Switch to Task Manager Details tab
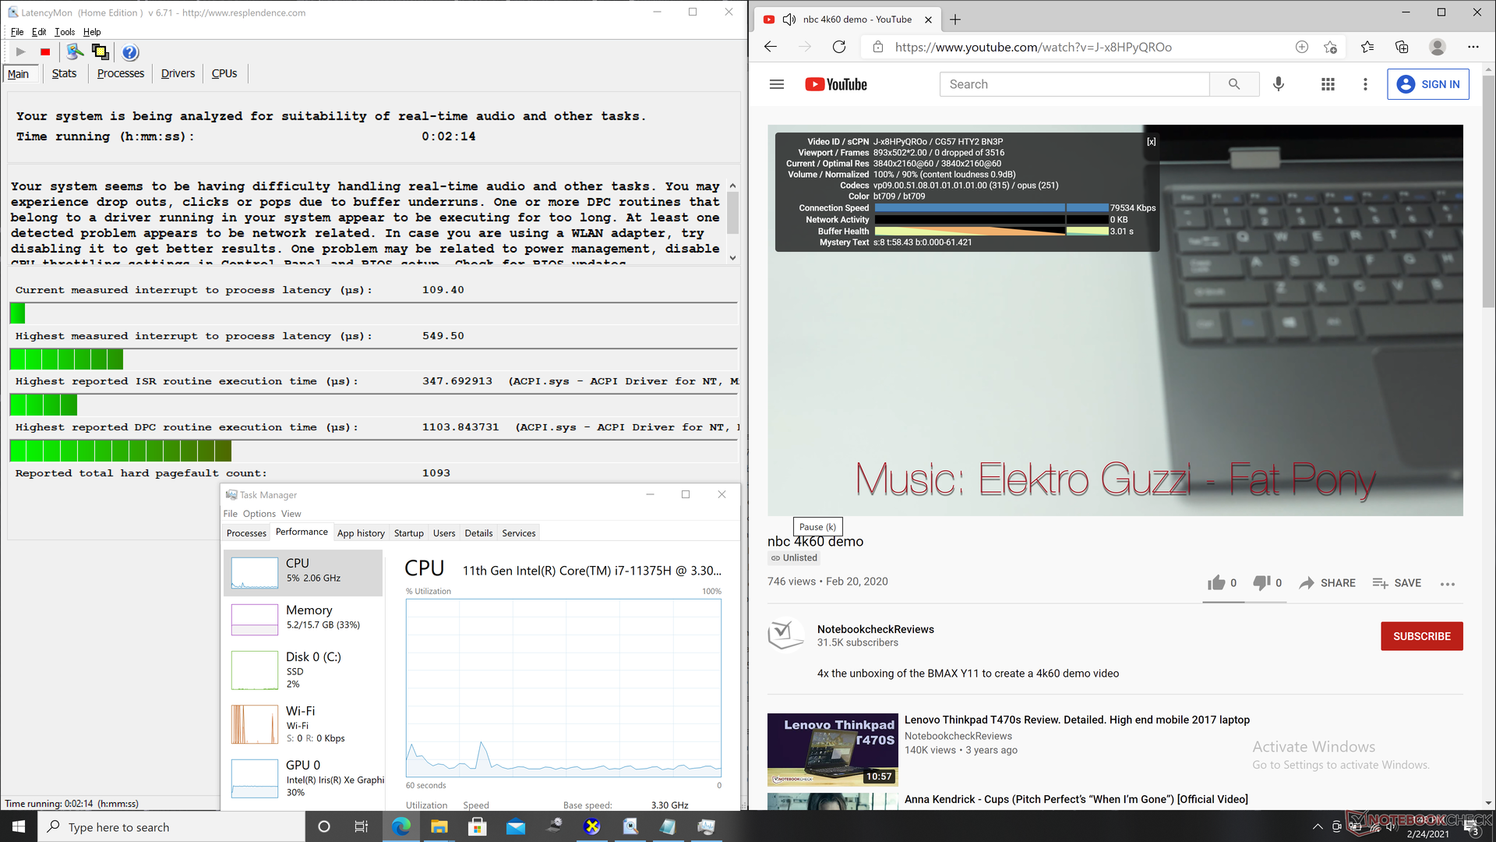 point(478,533)
